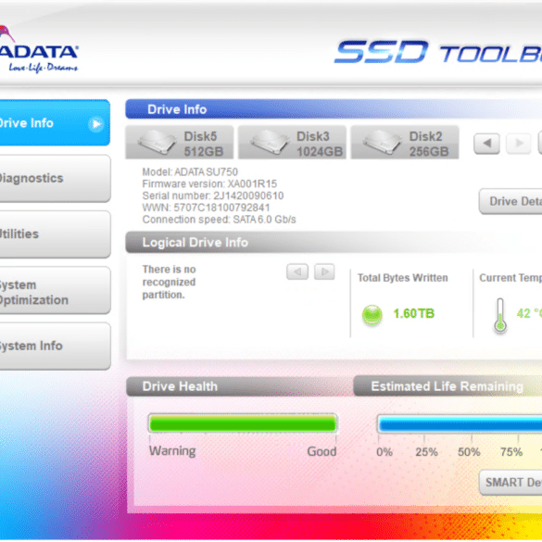This screenshot has width=542, height=542.
Task: Click the Connection speed SATA 6.0 Gb/s line
Action: tap(220, 220)
